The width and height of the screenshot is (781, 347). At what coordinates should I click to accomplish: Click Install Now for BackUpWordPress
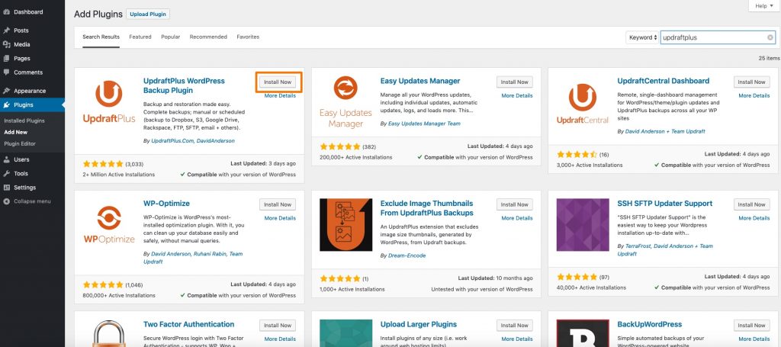751,326
